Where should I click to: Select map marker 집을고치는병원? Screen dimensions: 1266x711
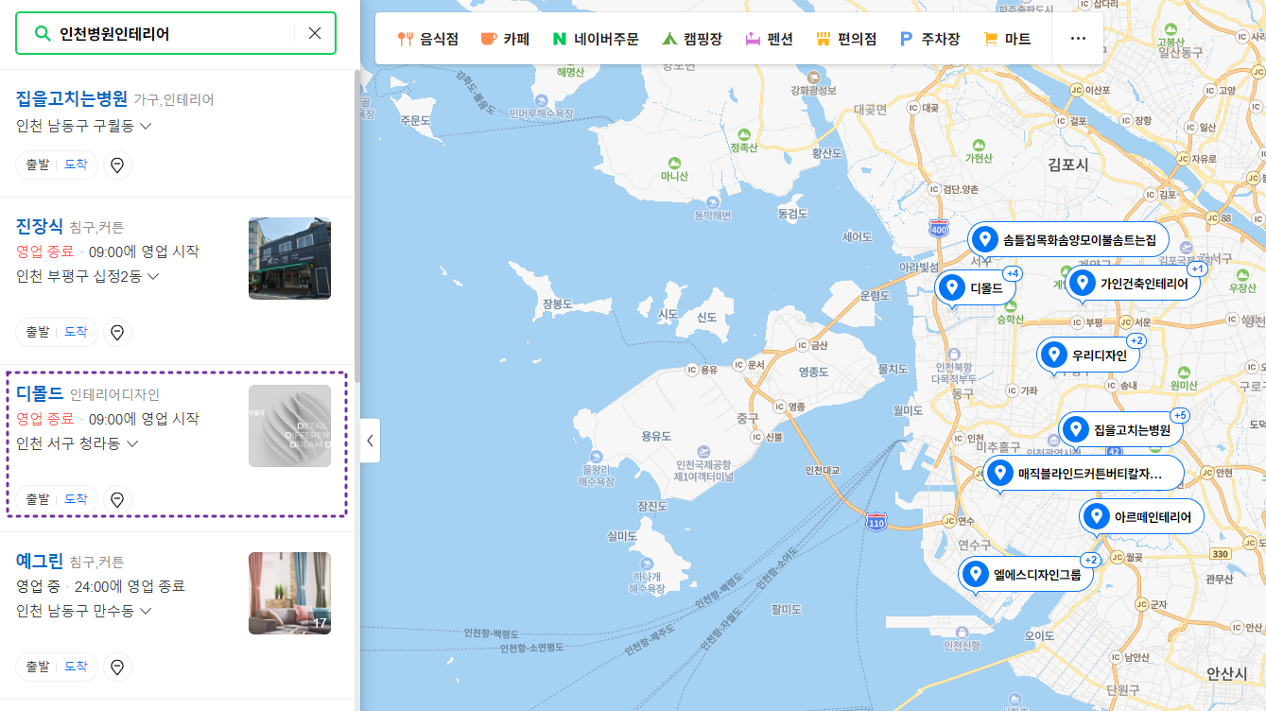pyautogui.click(x=1120, y=429)
